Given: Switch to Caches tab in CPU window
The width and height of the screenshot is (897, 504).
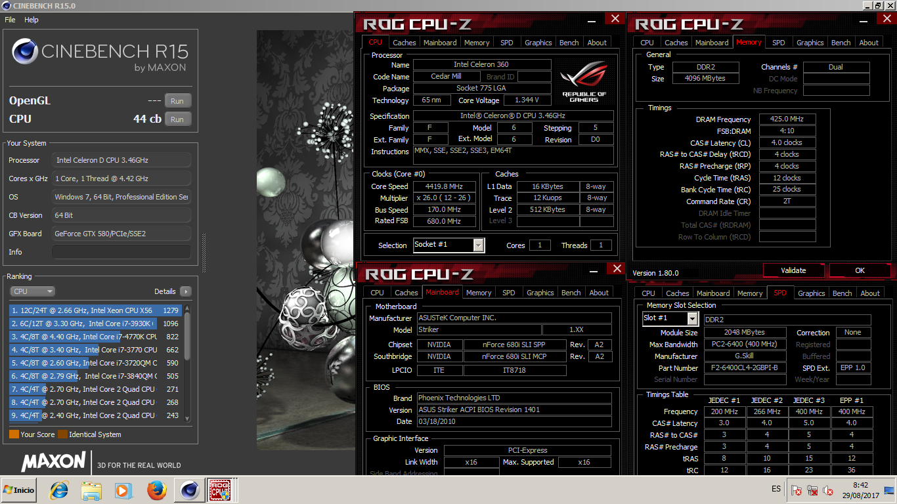Looking at the screenshot, I should [x=405, y=43].
